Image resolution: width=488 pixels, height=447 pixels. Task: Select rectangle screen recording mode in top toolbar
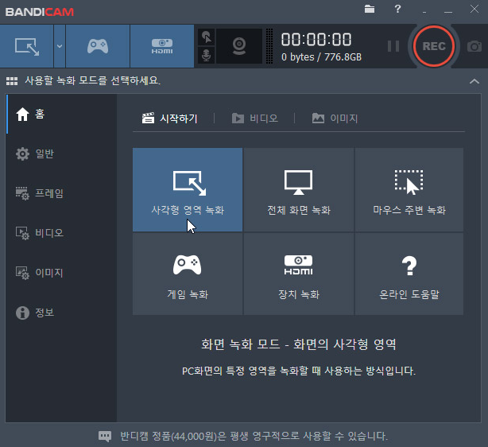tap(27, 46)
